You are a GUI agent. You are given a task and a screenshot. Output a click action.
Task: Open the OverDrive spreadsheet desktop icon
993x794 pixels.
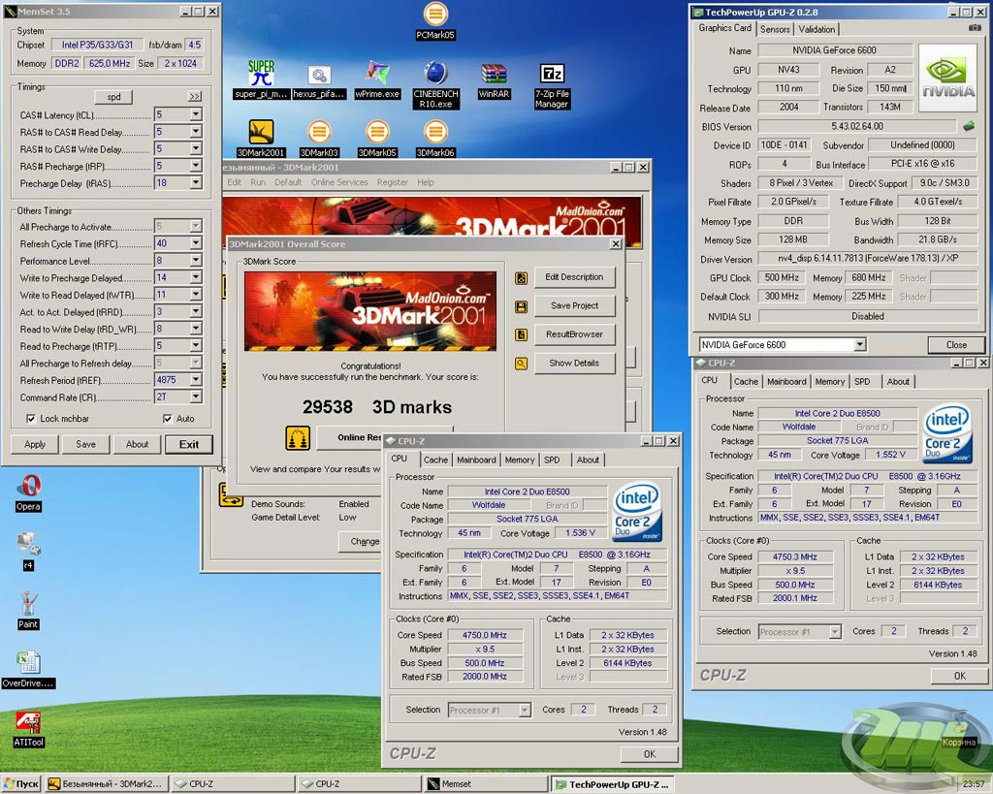pyautogui.click(x=28, y=669)
